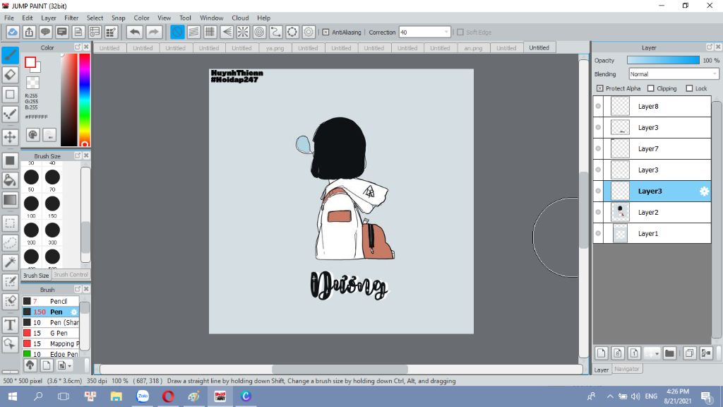Pick the Dot tool
The image size is (723, 407).
pyautogui.click(x=10, y=114)
